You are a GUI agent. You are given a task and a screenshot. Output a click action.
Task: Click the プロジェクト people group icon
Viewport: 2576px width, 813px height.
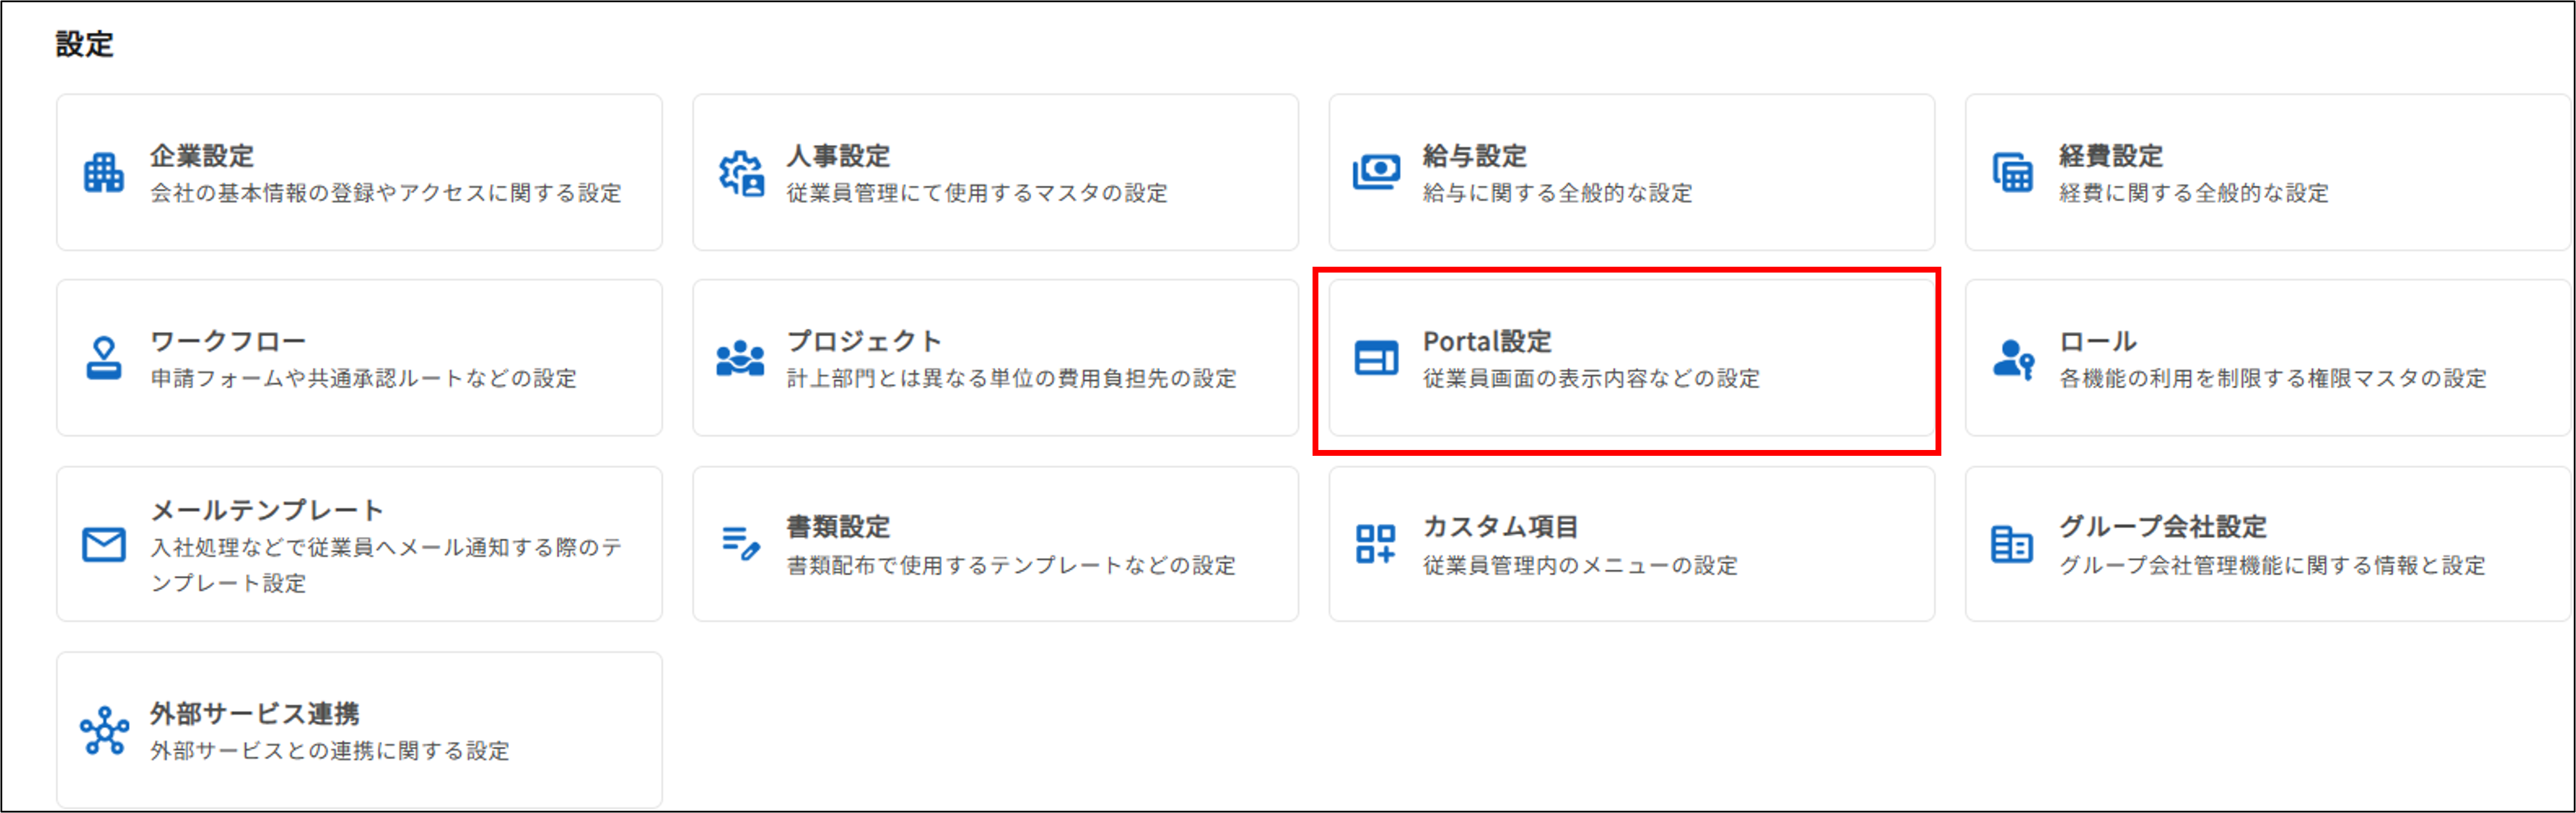point(740,358)
